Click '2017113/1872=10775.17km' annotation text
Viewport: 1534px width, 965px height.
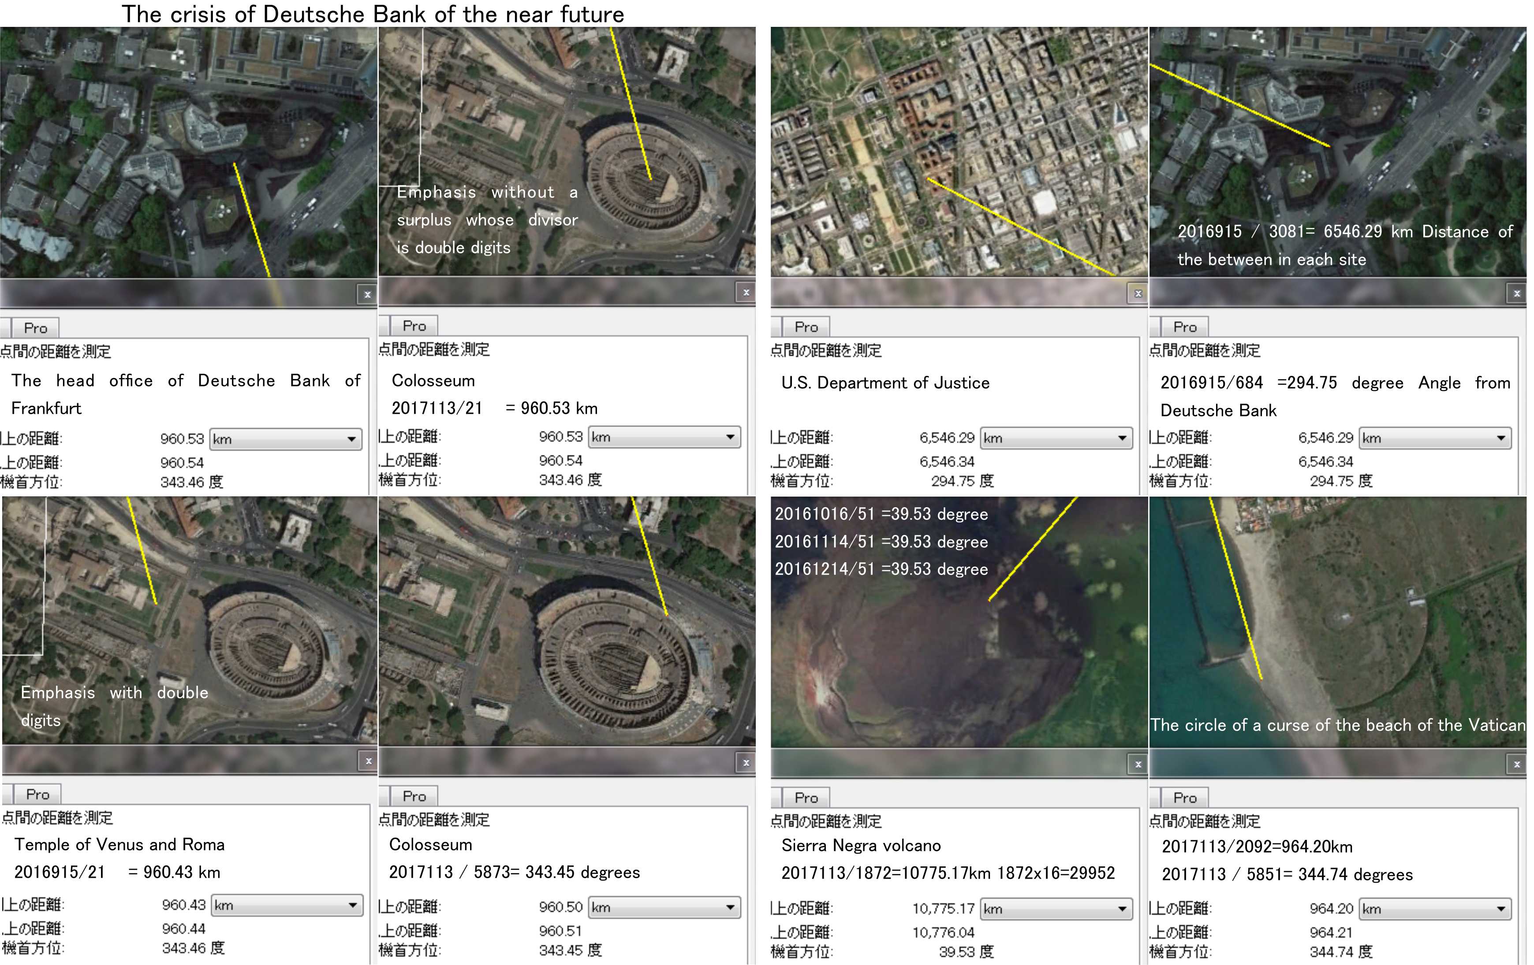(x=888, y=873)
